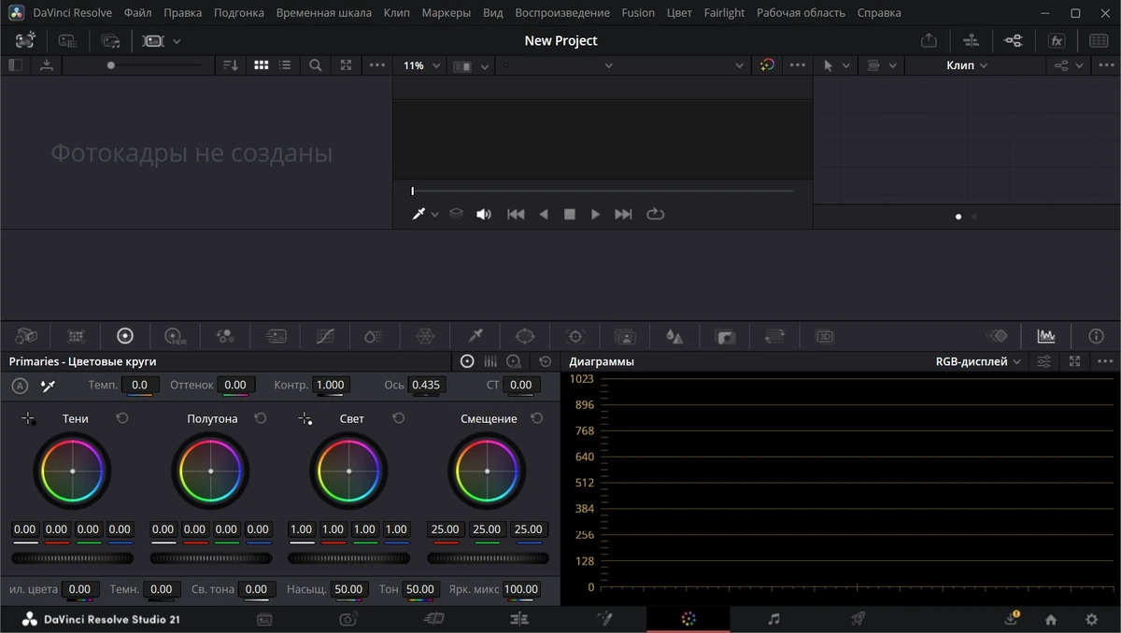This screenshot has width=1121, height=633.
Task: Expand the pointer tool mode dropdown
Action: point(846,65)
